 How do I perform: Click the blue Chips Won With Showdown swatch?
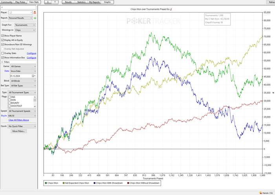pyautogui.click(x=95, y=183)
